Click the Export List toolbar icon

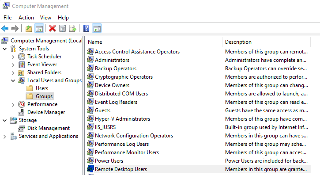[x=73, y=28]
